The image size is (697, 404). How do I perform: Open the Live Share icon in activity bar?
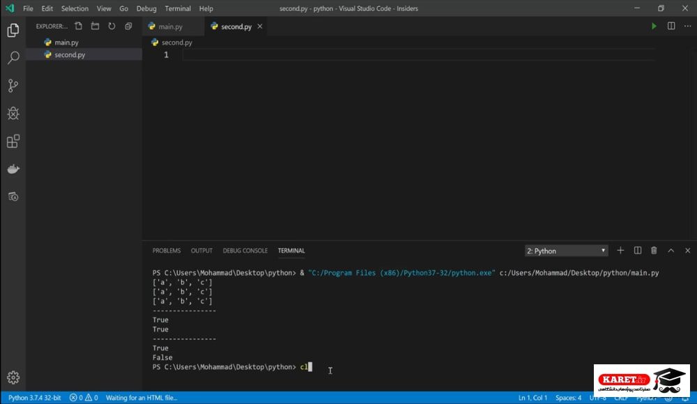click(13, 196)
